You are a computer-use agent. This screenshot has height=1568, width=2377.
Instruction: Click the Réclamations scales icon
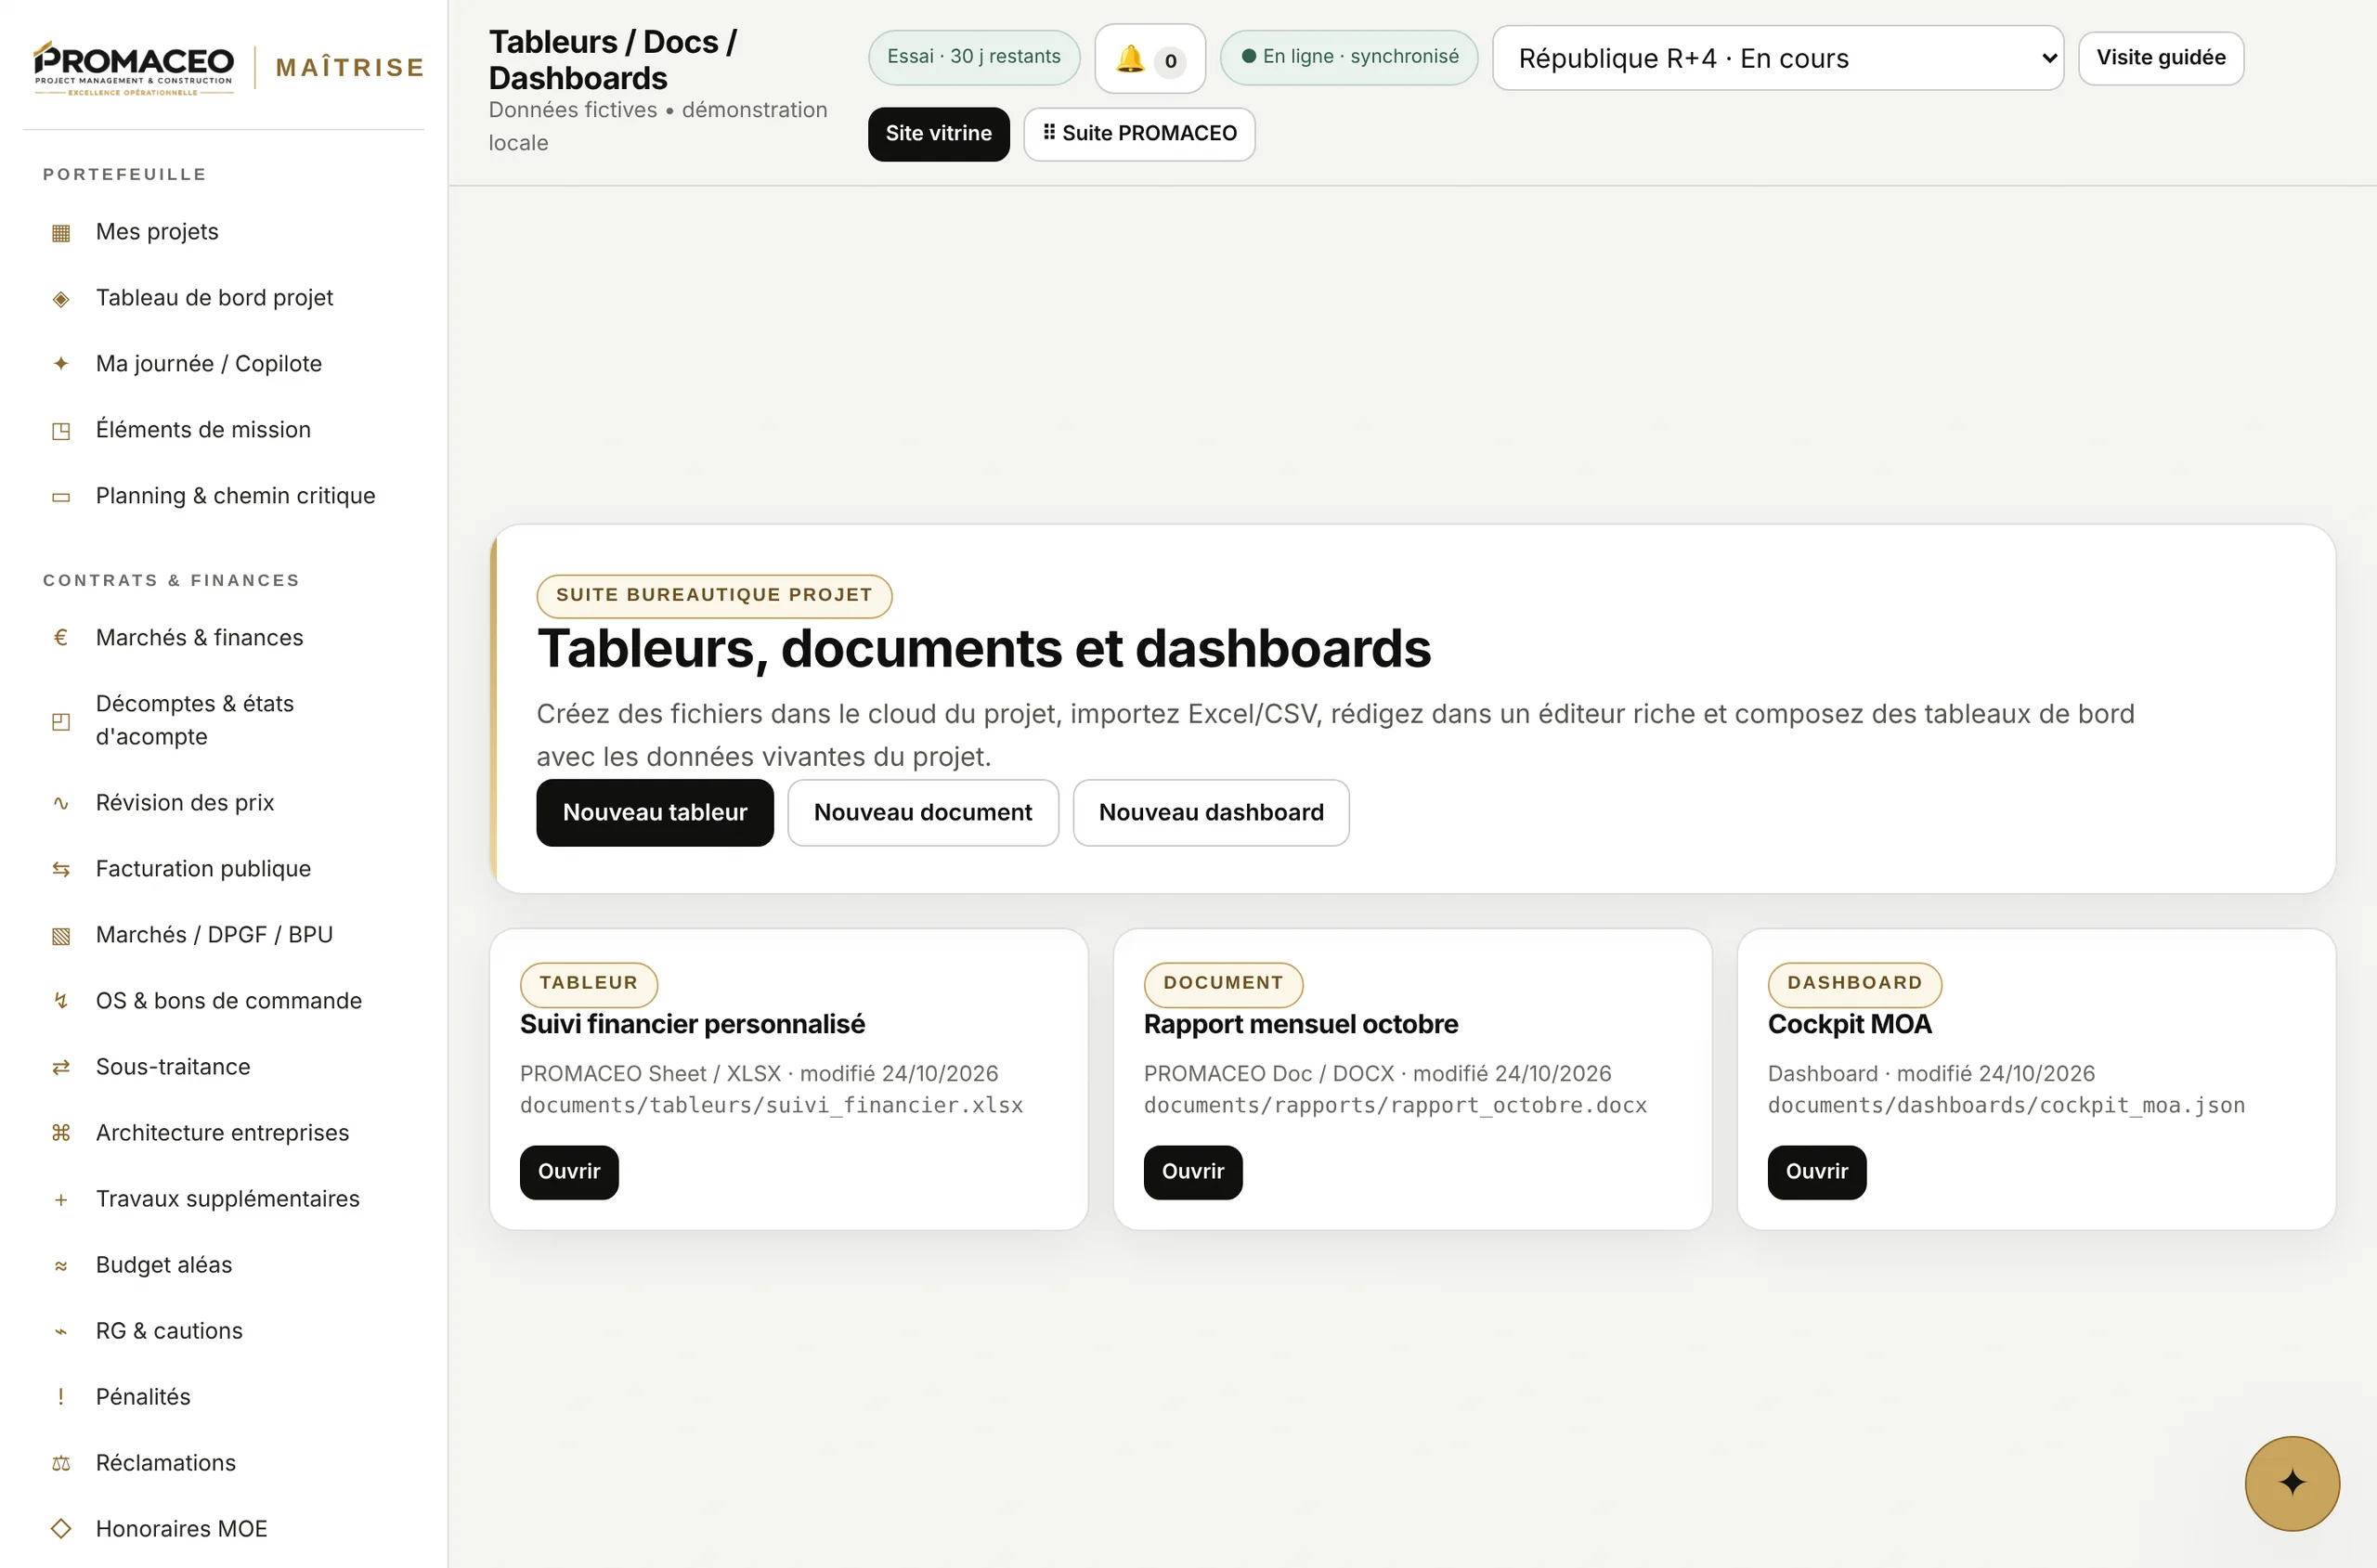click(x=61, y=1463)
